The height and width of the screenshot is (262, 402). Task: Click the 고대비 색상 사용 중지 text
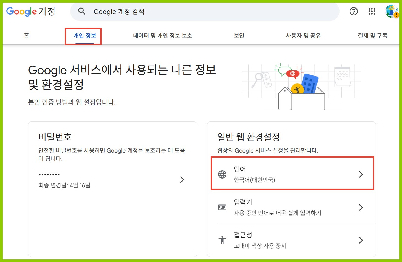(x=260, y=246)
